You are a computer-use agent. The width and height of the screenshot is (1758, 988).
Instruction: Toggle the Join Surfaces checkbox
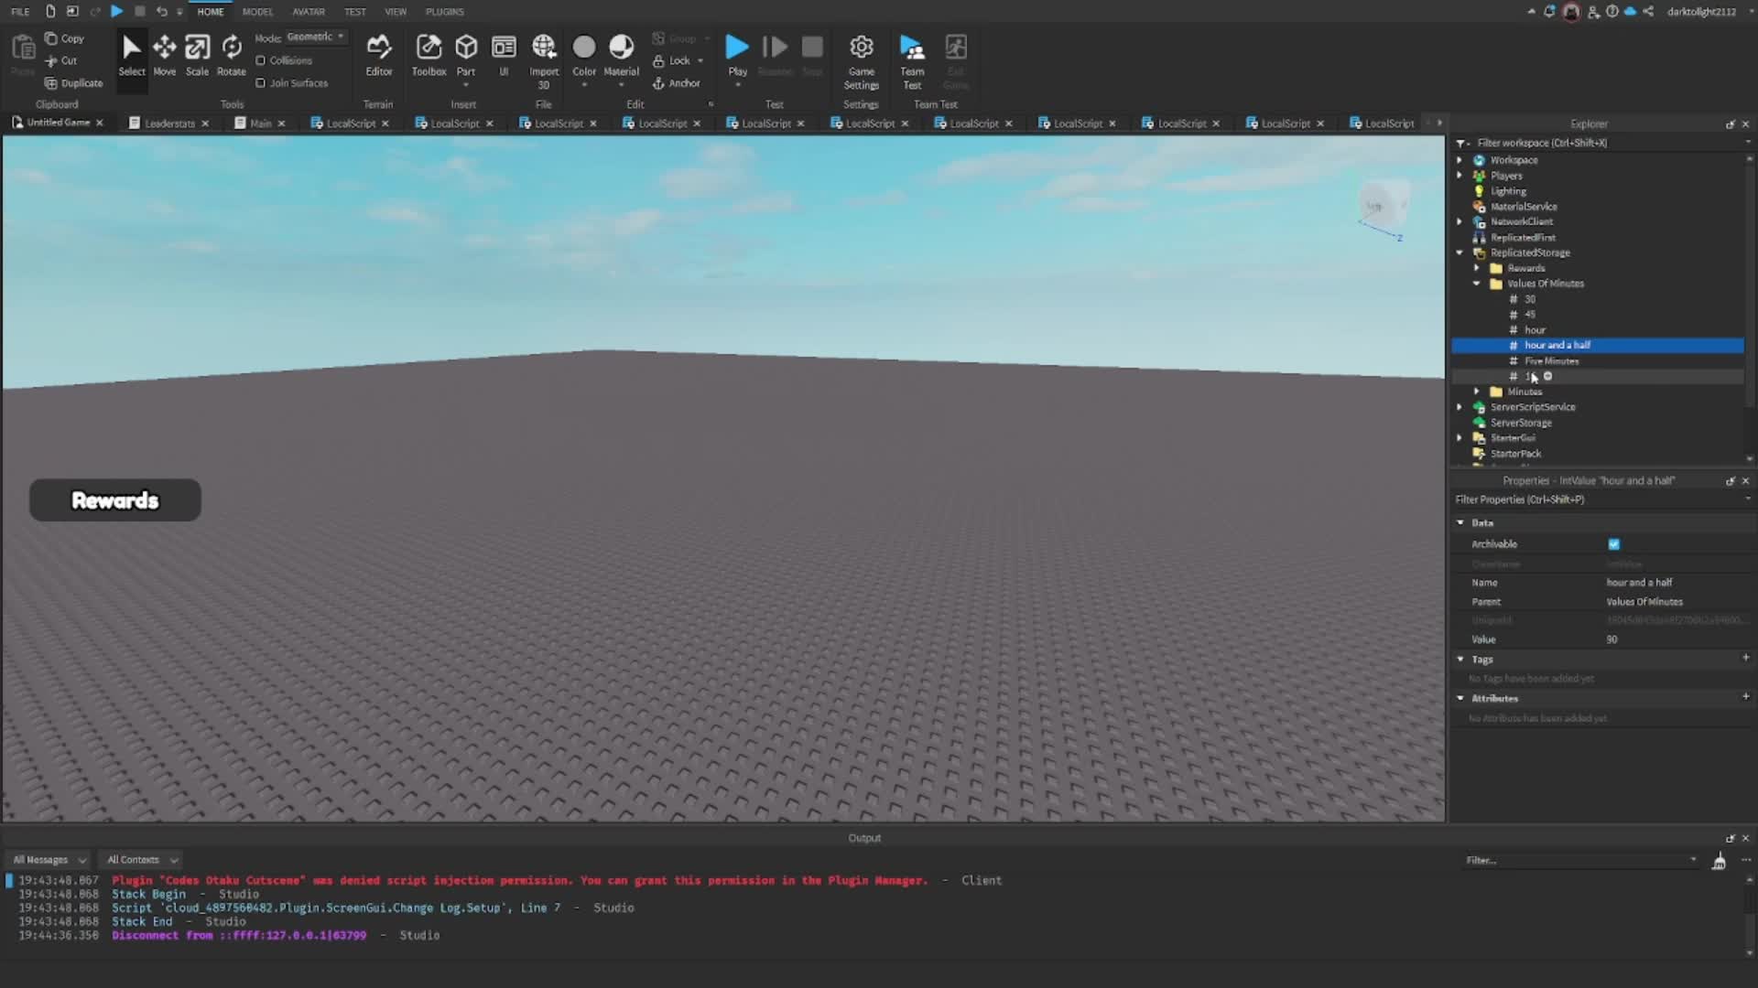pos(261,83)
